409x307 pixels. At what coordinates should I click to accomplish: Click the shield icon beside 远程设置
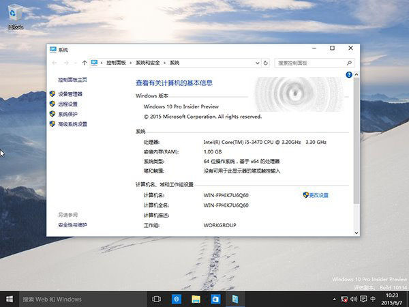pos(52,104)
